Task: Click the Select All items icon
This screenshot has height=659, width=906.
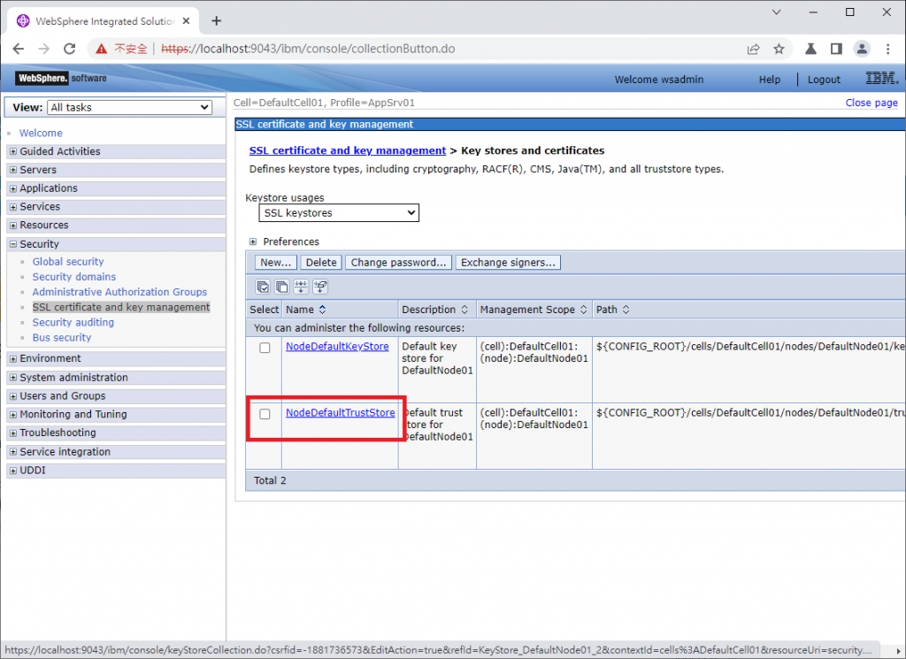Action: [x=263, y=287]
